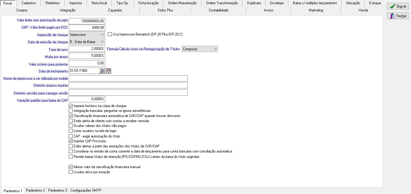The width and height of the screenshot is (411, 194).
Task: Open the Parâmetros 3 bottom tab
Action: point(58,190)
